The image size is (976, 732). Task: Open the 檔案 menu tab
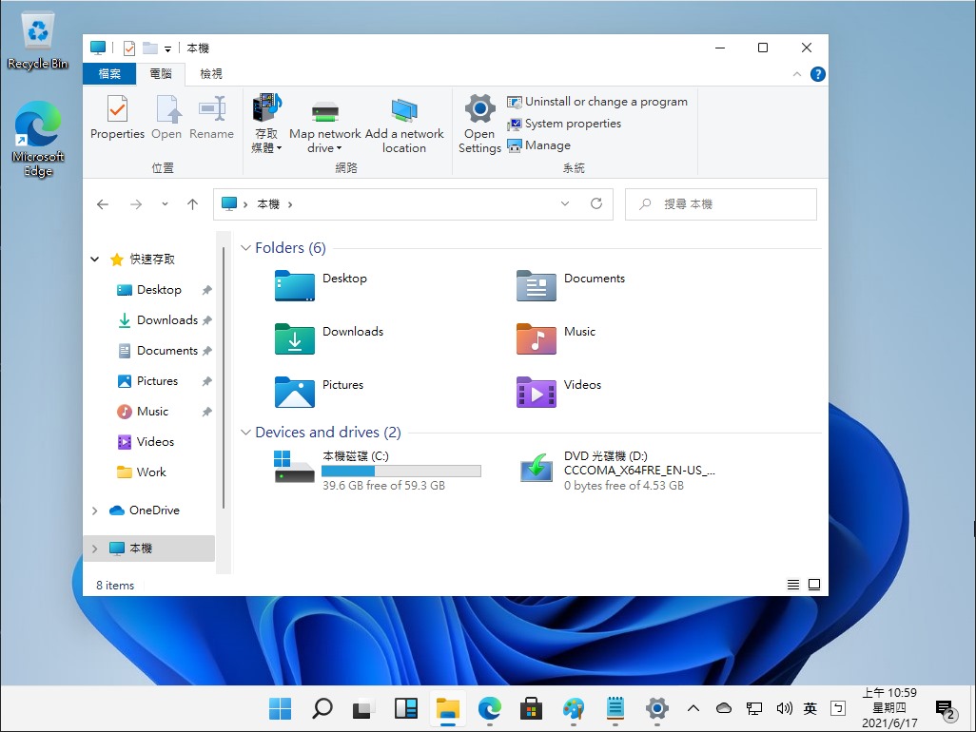[x=109, y=74]
